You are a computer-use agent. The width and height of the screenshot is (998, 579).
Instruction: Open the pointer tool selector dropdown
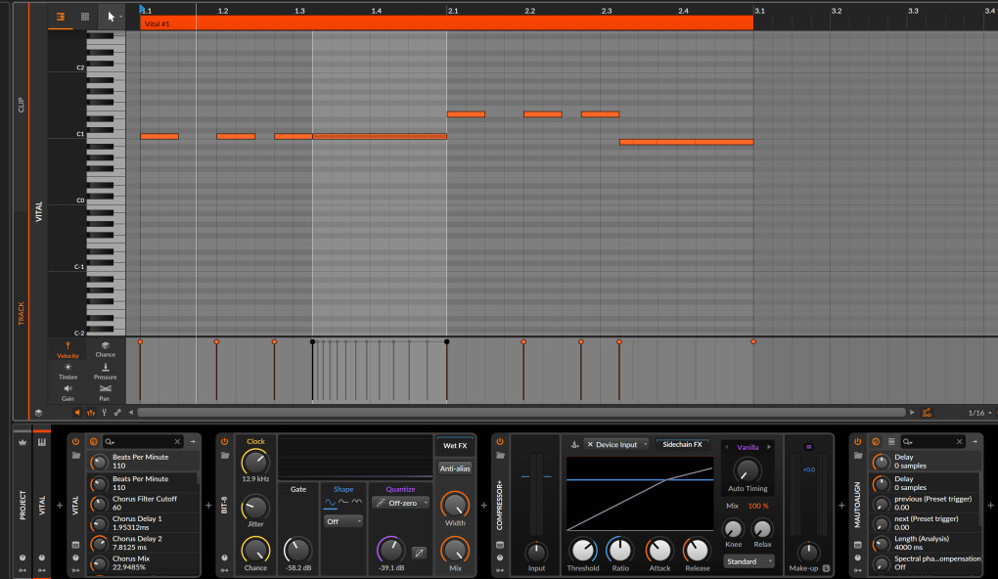tap(113, 17)
